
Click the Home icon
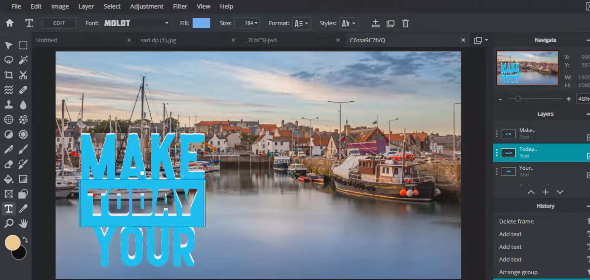pyautogui.click(x=10, y=23)
